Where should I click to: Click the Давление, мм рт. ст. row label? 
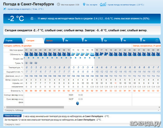[x=14, y=76]
